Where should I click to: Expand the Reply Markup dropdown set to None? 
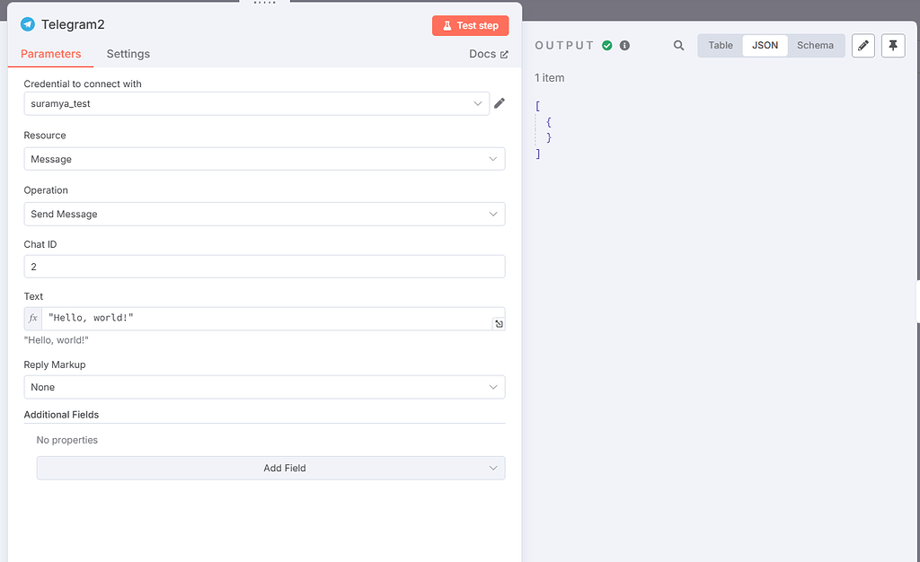point(264,386)
